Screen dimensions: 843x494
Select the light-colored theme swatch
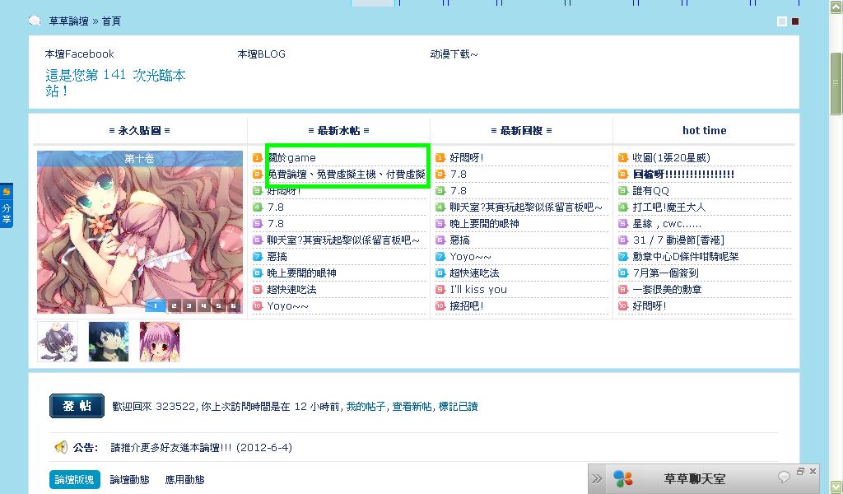782,21
